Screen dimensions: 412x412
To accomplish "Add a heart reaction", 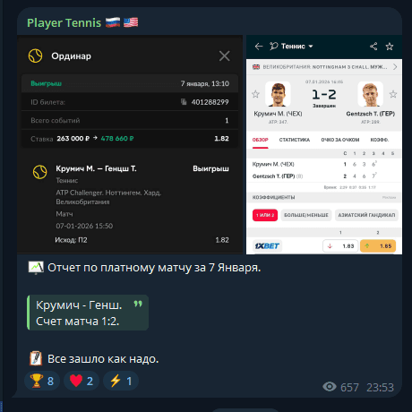I will (82, 381).
